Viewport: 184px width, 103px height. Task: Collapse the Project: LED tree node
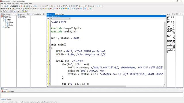pyautogui.click(x=2, y=18)
